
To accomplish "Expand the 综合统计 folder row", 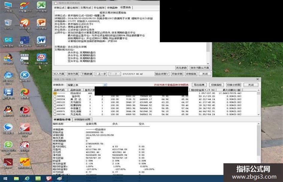I will (55, 93).
